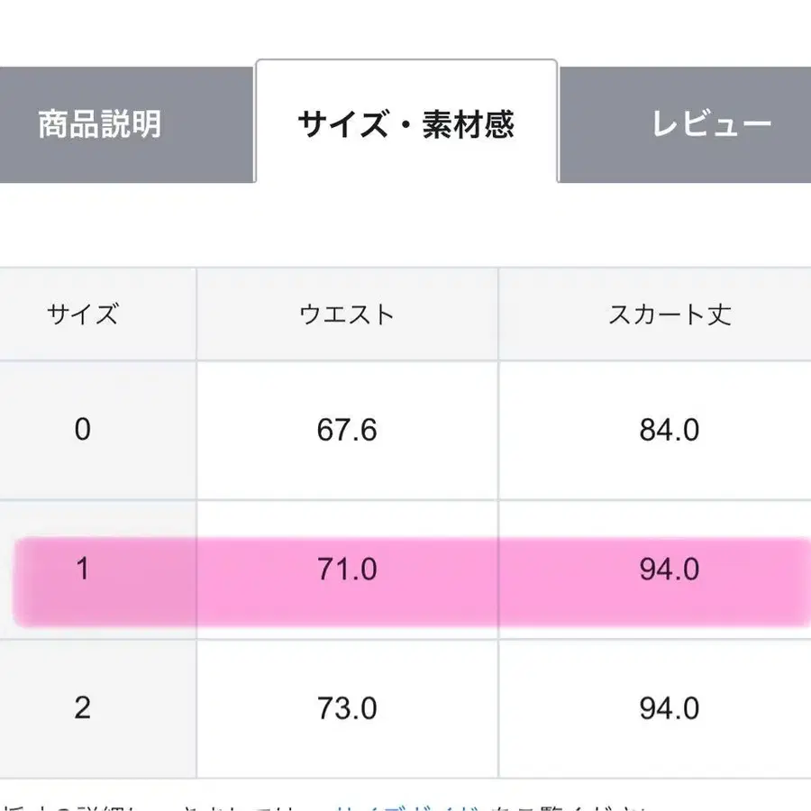Viewport: 811px width, 811px height.
Task: Select the size 2 row label
Action: [x=83, y=708]
